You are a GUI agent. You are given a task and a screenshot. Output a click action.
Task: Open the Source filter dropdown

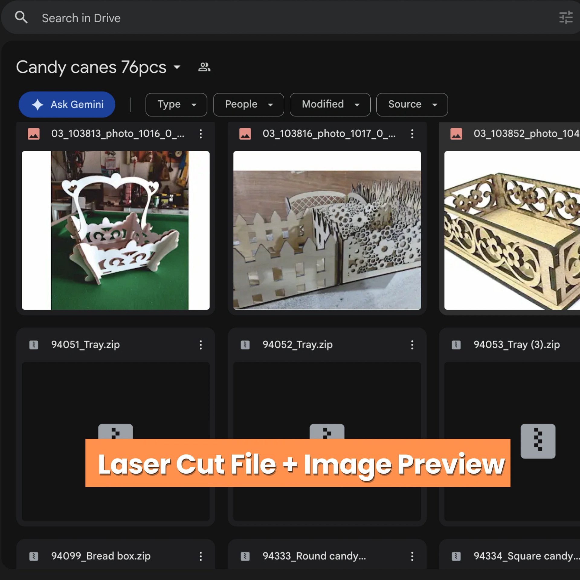click(412, 105)
